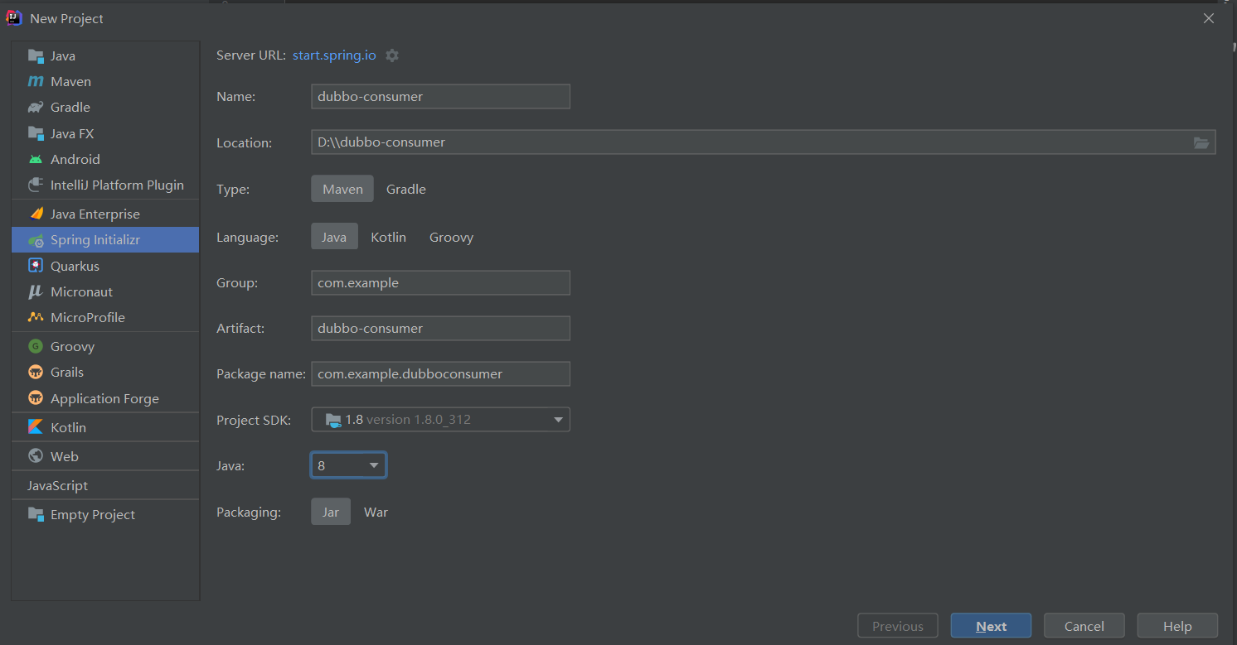The image size is (1237, 645).
Task: Click the Name input field
Action: (x=440, y=96)
